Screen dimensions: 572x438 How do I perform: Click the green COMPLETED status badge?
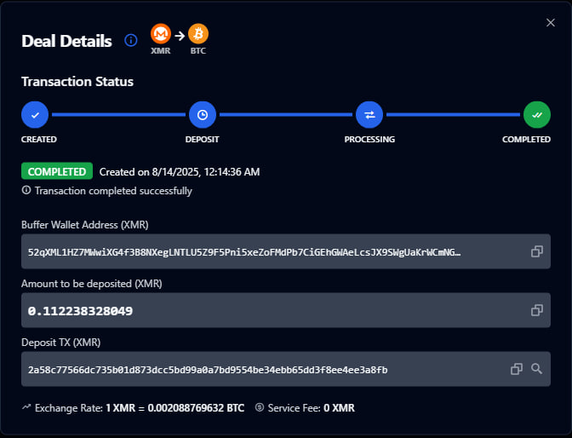coord(56,171)
